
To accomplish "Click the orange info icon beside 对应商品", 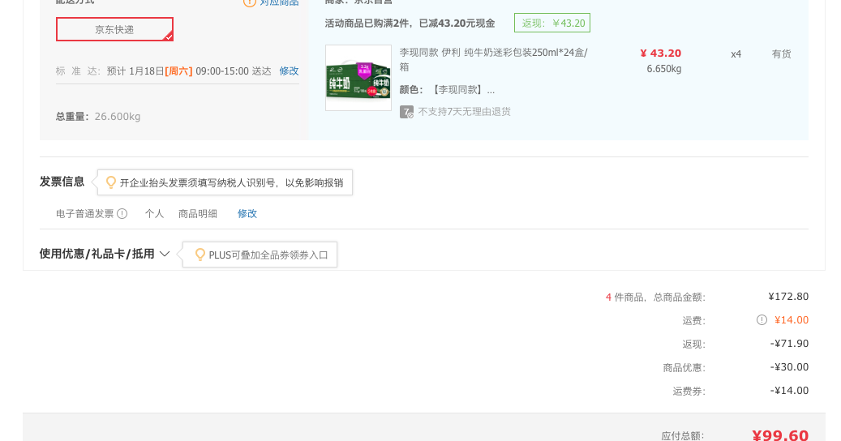I will pyautogui.click(x=250, y=2).
